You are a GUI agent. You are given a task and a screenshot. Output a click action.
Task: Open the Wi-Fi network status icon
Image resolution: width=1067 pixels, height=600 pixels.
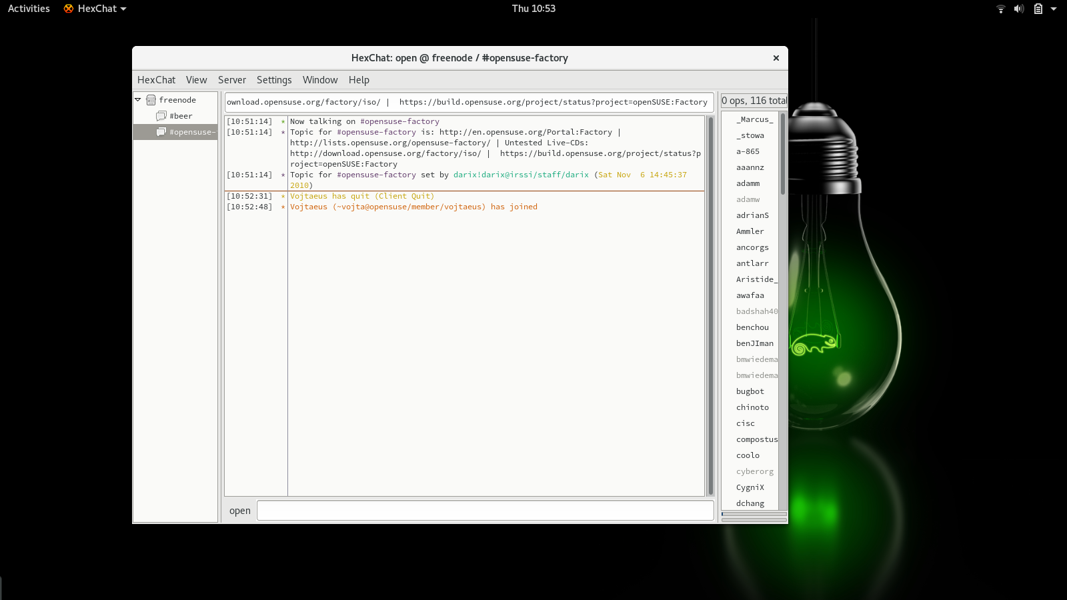click(1000, 9)
